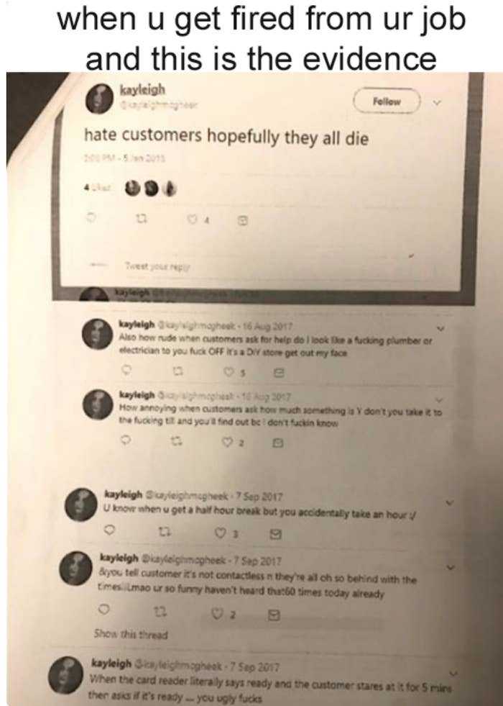Like the 'half hour break' tweet with 3 likes
The width and height of the screenshot is (503, 706).
(221, 534)
